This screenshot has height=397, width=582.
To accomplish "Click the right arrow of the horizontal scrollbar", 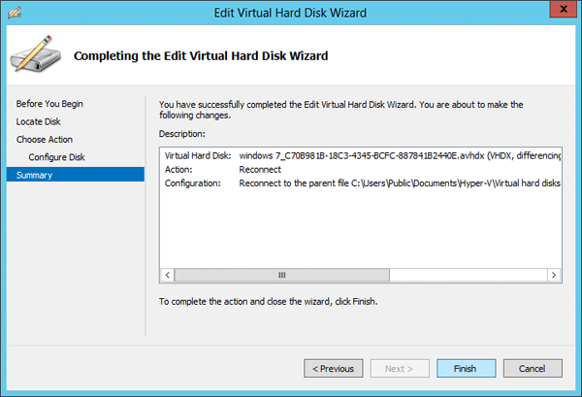I will tap(555, 276).
